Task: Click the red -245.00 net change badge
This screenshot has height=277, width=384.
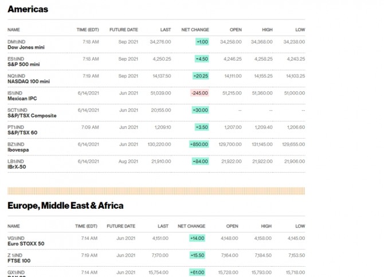Action: tap(200, 93)
